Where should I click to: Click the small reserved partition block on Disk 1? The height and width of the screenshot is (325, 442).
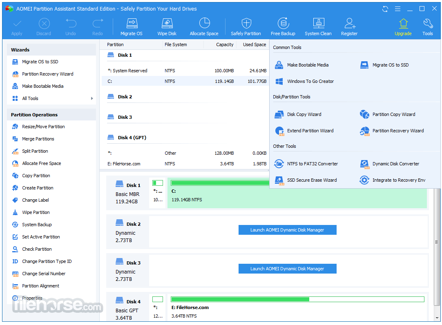[x=158, y=193]
